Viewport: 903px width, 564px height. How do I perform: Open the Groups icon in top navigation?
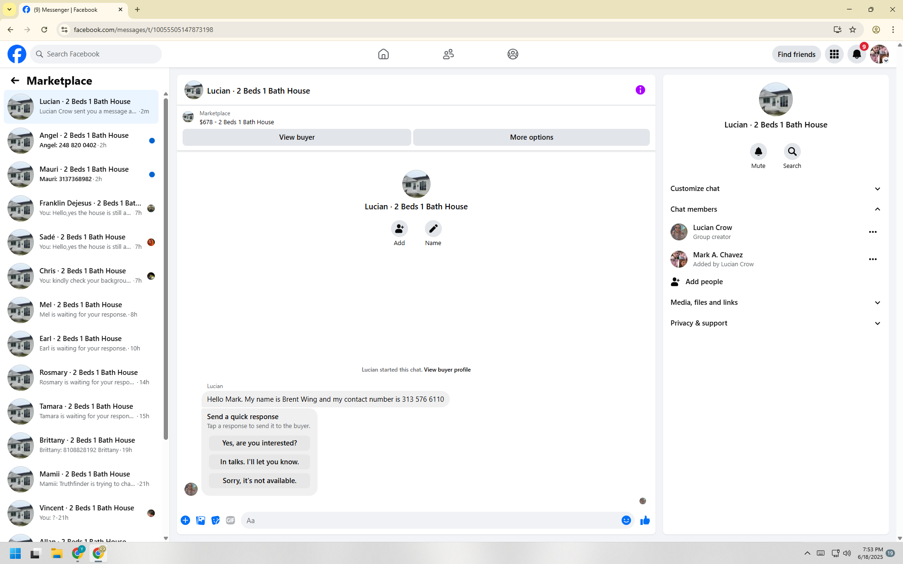(513, 54)
